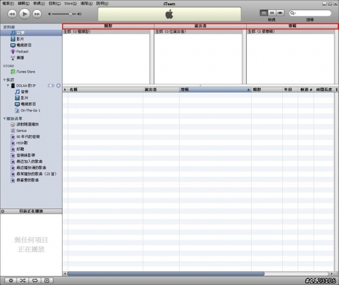
Task: Click the low-volume speaker icon
Action: click(49, 14)
